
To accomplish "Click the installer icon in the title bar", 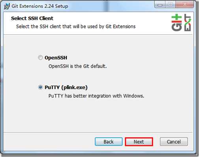I will point(7,6).
